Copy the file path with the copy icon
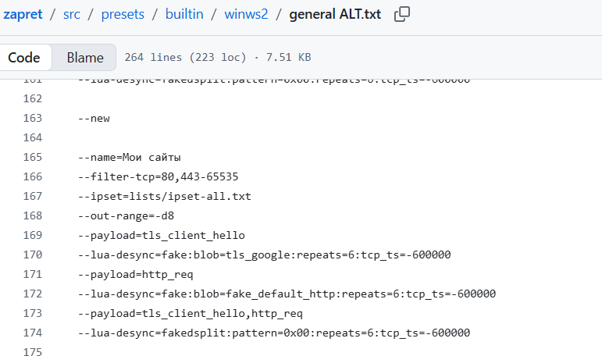 [402, 14]
